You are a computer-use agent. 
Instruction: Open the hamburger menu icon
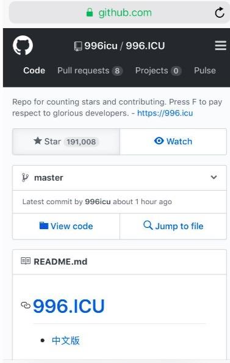[220, 45]
